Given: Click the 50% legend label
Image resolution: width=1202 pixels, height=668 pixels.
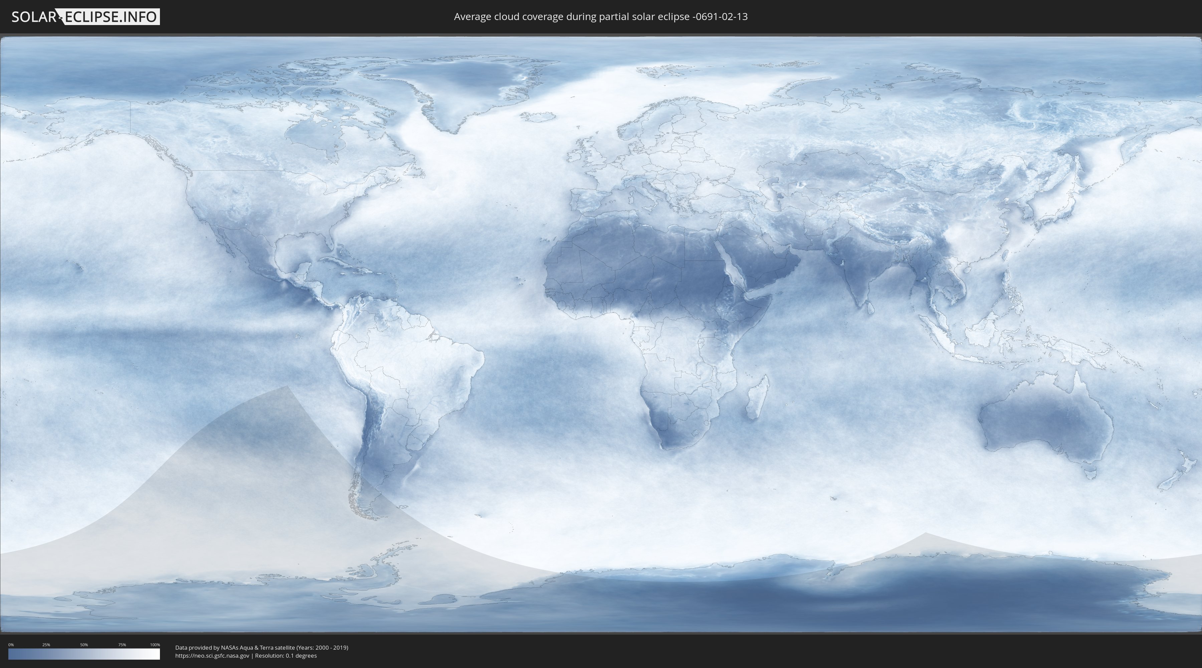Looking at the screenshot, I should pyautogui.click(x=84, y=645).
